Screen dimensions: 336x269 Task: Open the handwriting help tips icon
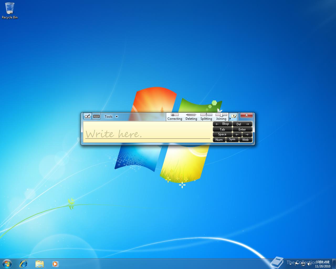click(x=234, y=116)
